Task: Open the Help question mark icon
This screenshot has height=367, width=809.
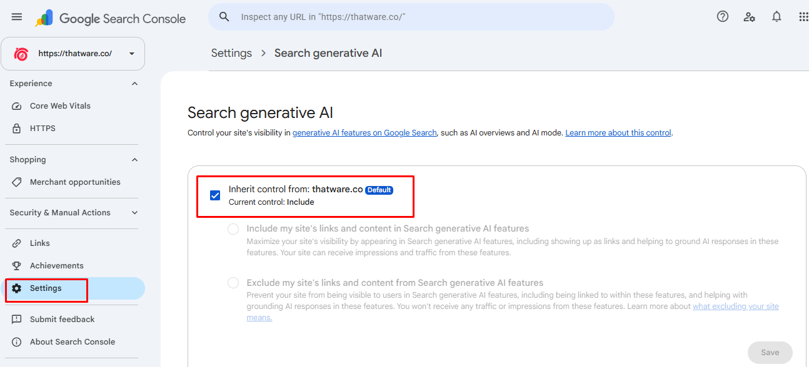Action: 723,17
